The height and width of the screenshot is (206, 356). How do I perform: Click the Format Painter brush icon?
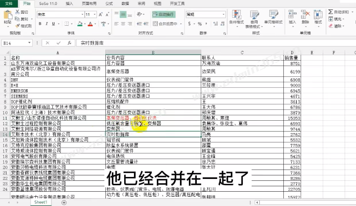(x=17, y=26)
